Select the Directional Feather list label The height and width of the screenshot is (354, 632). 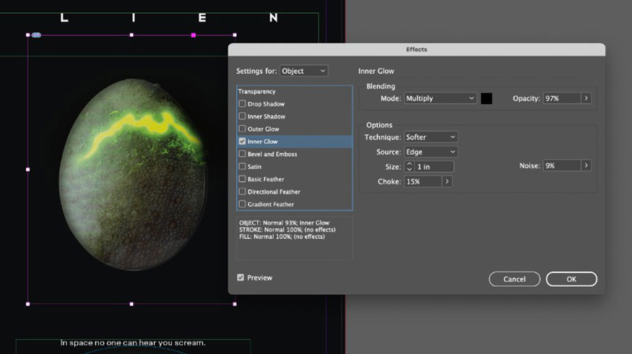[x=274, y=192]
